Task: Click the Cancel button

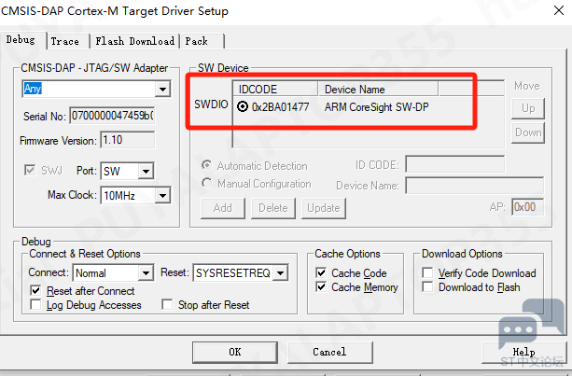Action: [330, 352]
